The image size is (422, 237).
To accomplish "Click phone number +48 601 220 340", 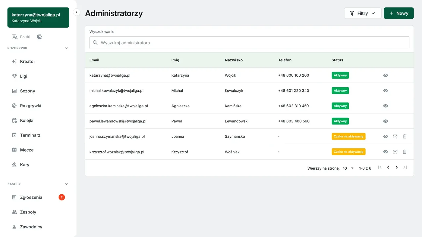I will click(294, 91).
